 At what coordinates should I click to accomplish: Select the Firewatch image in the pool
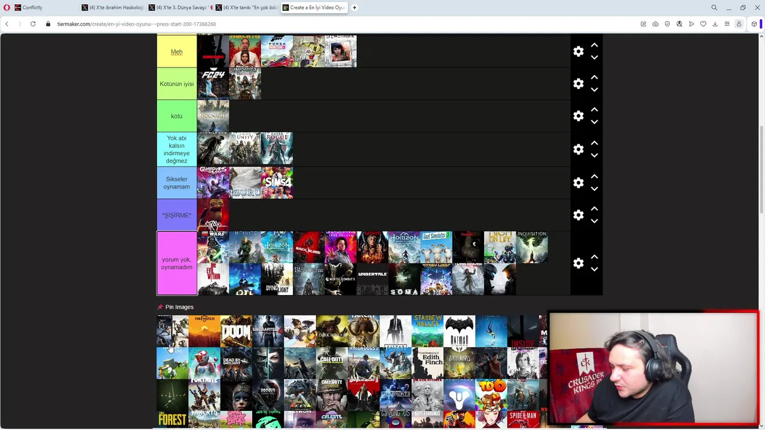[x=204, y=331]
